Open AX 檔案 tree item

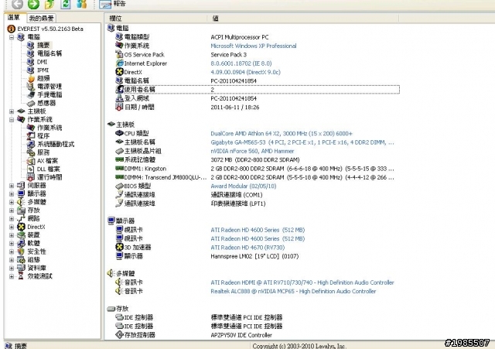click(47, 161)
